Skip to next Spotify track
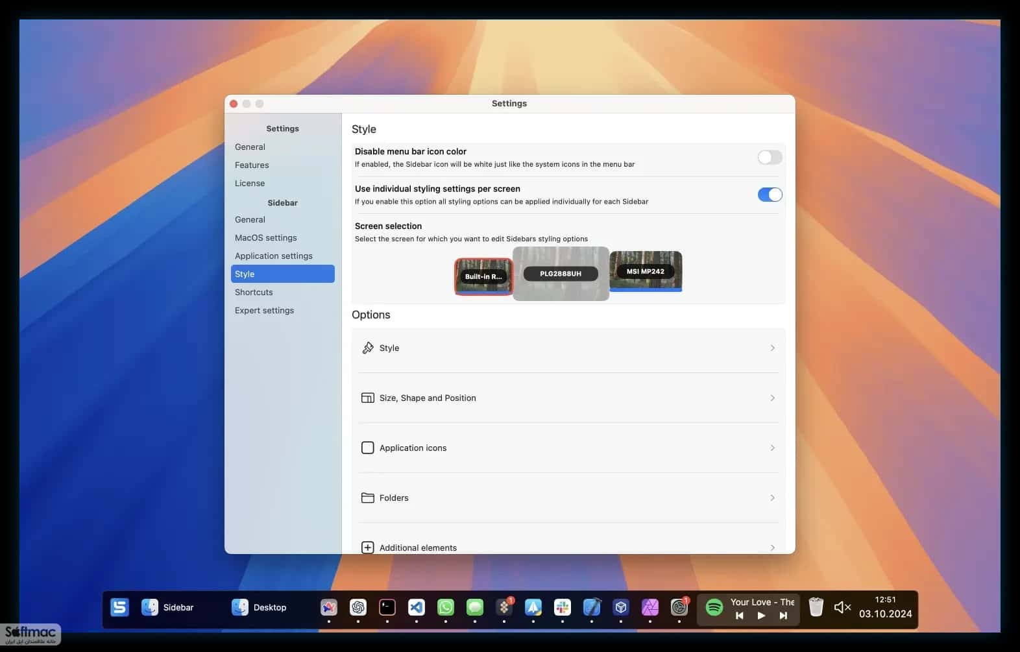Viewport: 1020px width, 652px height. click(783, 616)
